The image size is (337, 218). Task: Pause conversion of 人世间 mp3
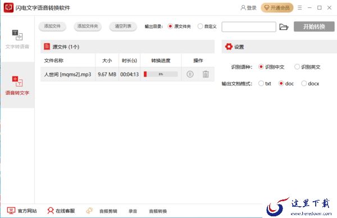click(x=190, y=74)
